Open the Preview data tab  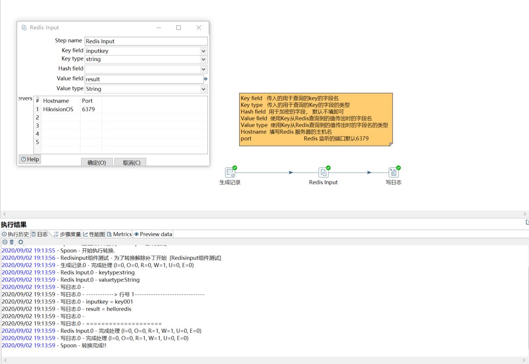click(153, 234)
